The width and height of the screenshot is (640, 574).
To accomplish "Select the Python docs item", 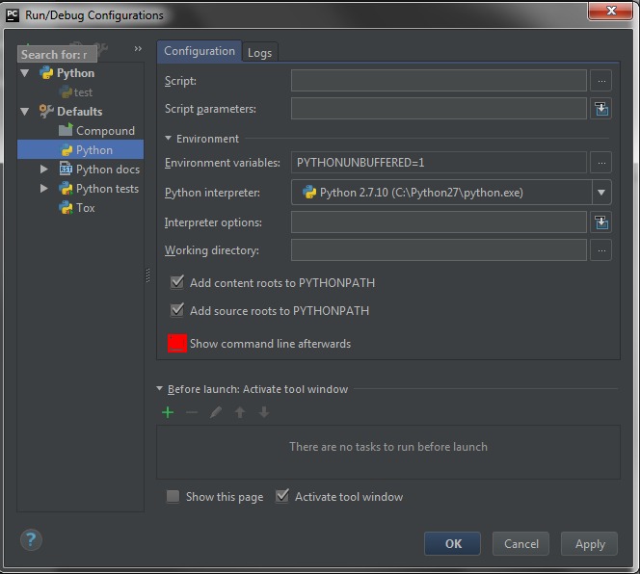I will pos(80,169).
